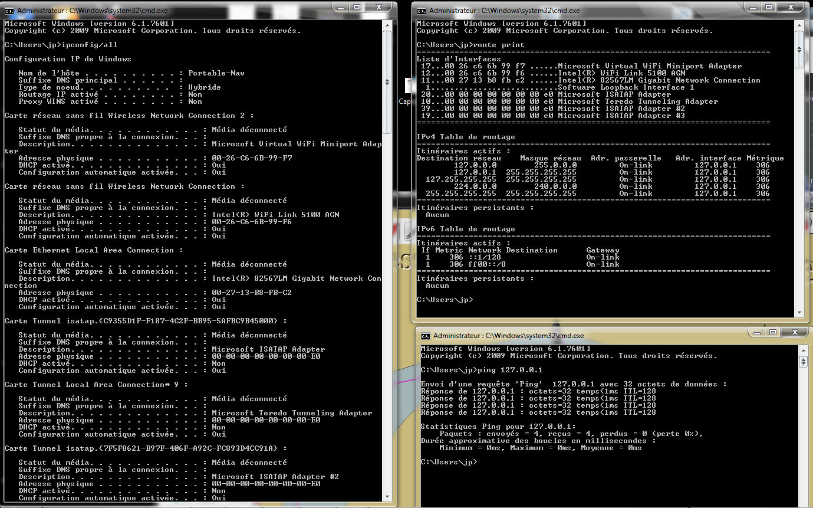This screenshot has width=813, height=508.
Task: Open the system menu icon of the route print window
Action: (x=422, y=11)
